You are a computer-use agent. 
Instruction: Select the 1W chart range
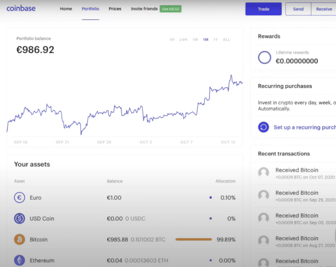[x=195, y=39]
